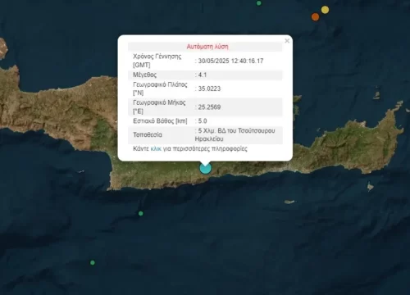
Task: Click the Χρόνος Γέννησης [GMT] label
Action: pos(157,61)
